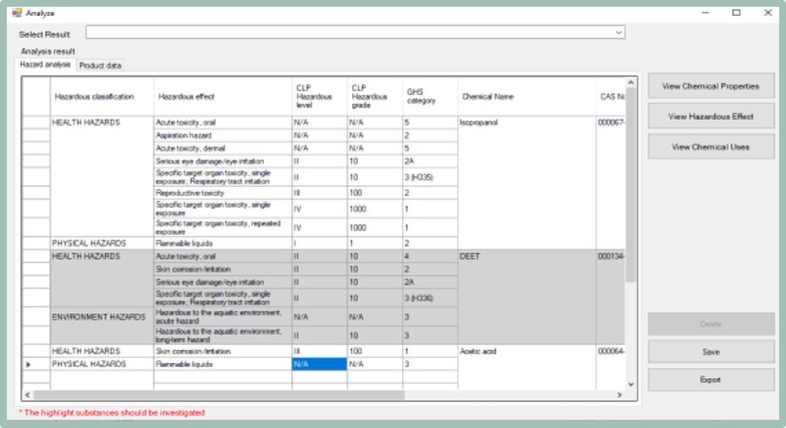
Task: Click vertical scrollbar down arrow
Action: [x=630, y=384]
